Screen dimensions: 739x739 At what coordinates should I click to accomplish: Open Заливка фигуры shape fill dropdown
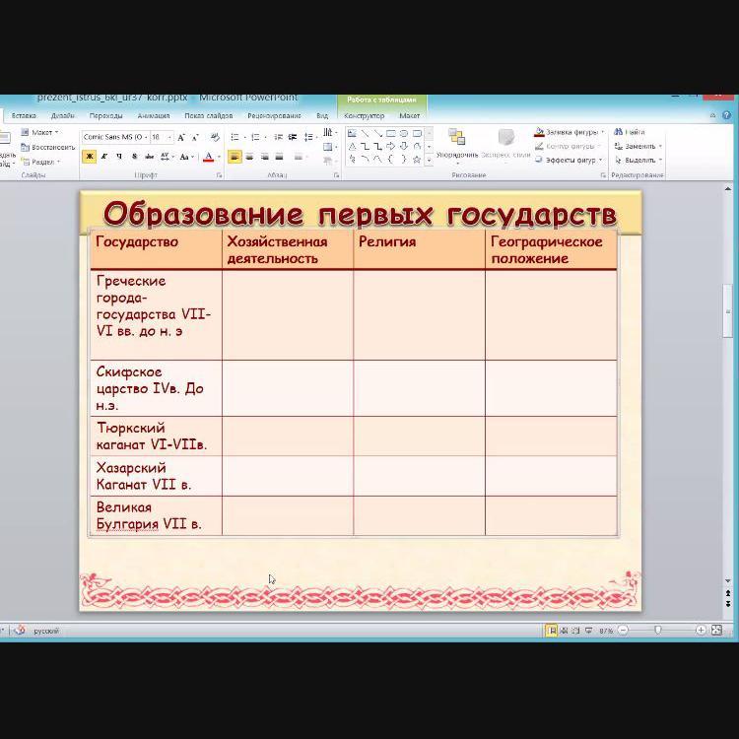570,132
